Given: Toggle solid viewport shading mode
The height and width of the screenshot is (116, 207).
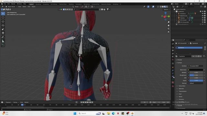Looking at the screenshot, I should click(x=163, y=6).
